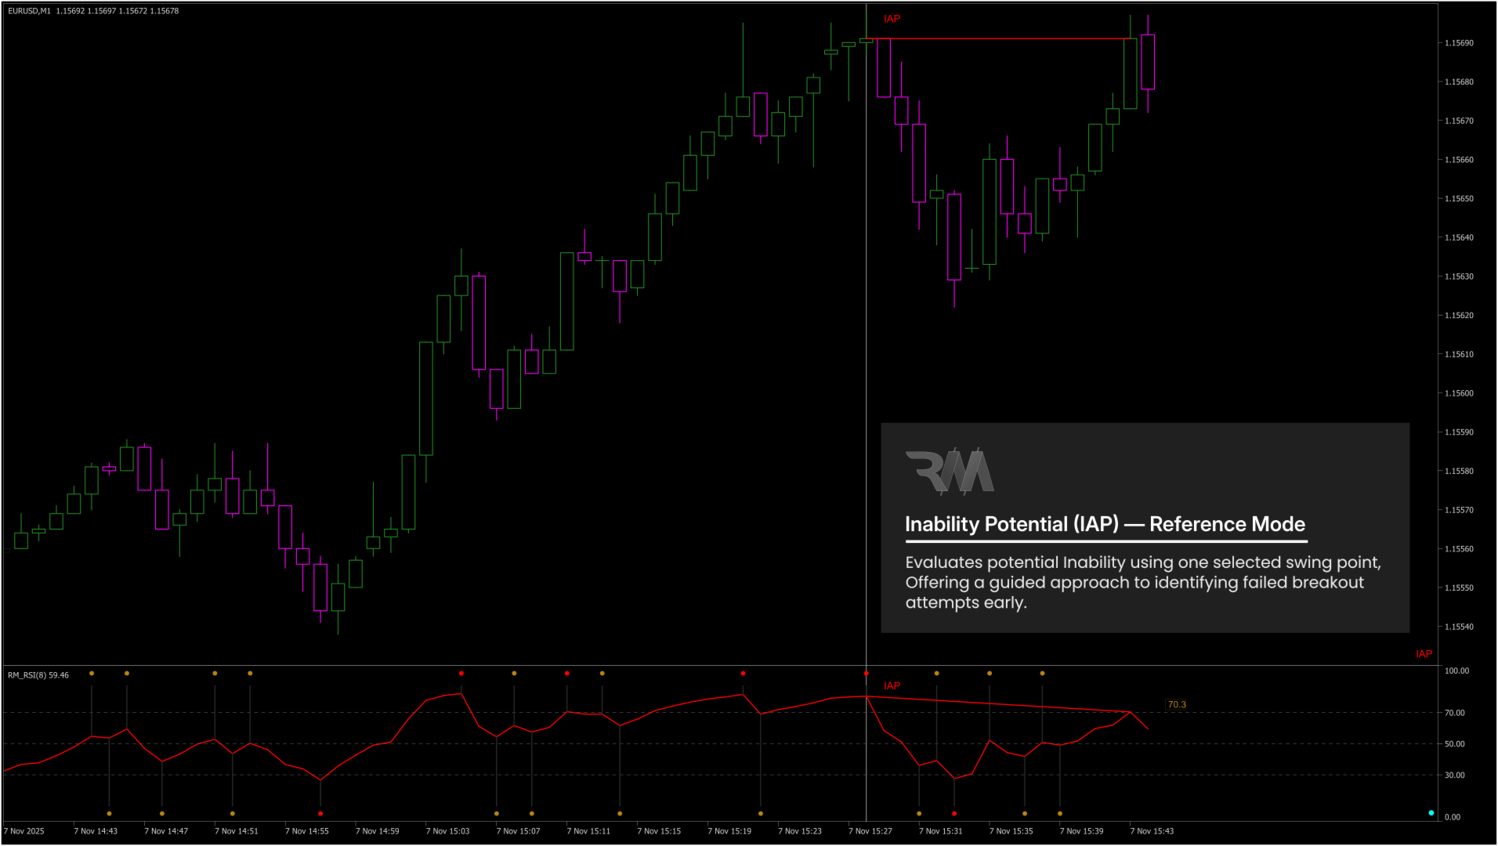Click the 30.00 RSI scale label

click(1454, 775)
